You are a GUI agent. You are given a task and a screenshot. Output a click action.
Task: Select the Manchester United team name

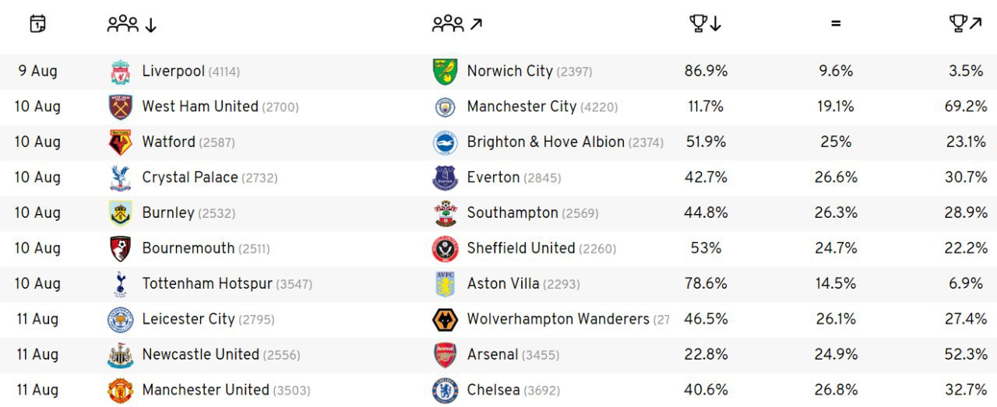click(206, 389)
